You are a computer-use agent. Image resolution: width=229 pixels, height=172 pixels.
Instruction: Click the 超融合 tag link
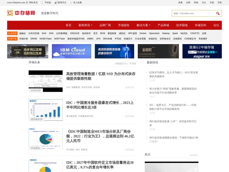(x=23, y=33)
